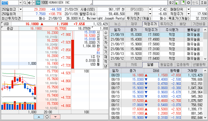
Task: Select the 투자의견 tab
Action: (x=167, y=24)
